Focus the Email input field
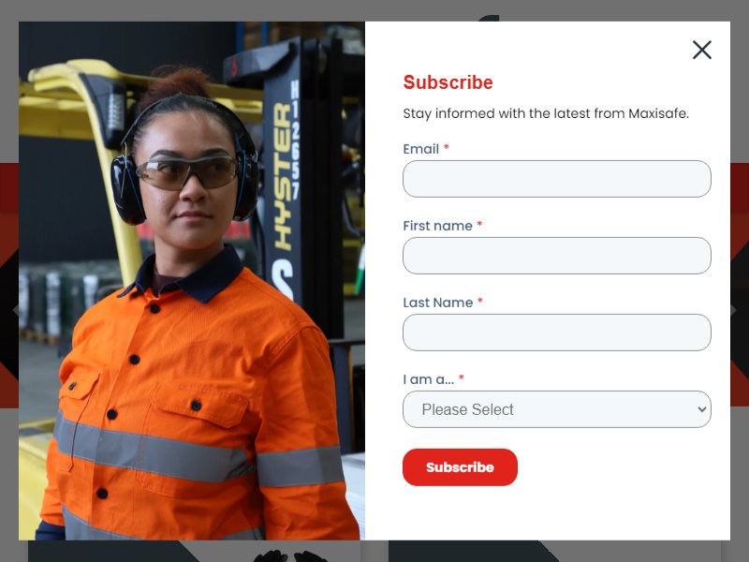 (x=556, y=179)
